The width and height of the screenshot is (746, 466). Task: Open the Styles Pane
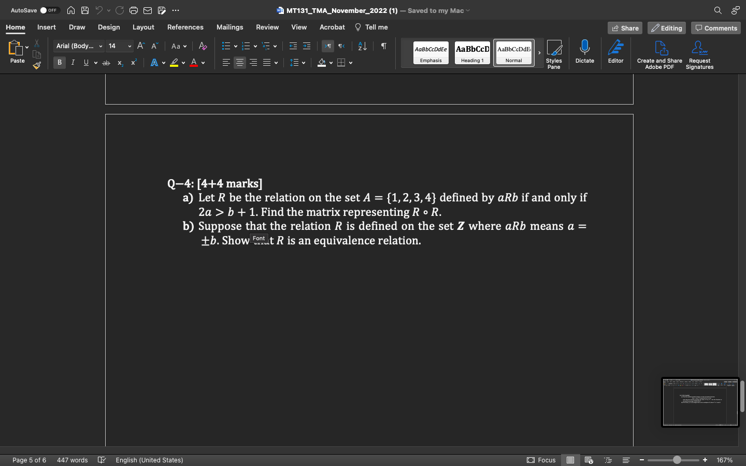(x=554, y=54)
